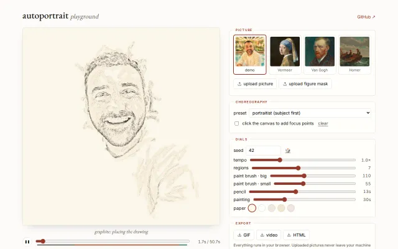
Task: Pause the drawing playback
Action: 27,242
